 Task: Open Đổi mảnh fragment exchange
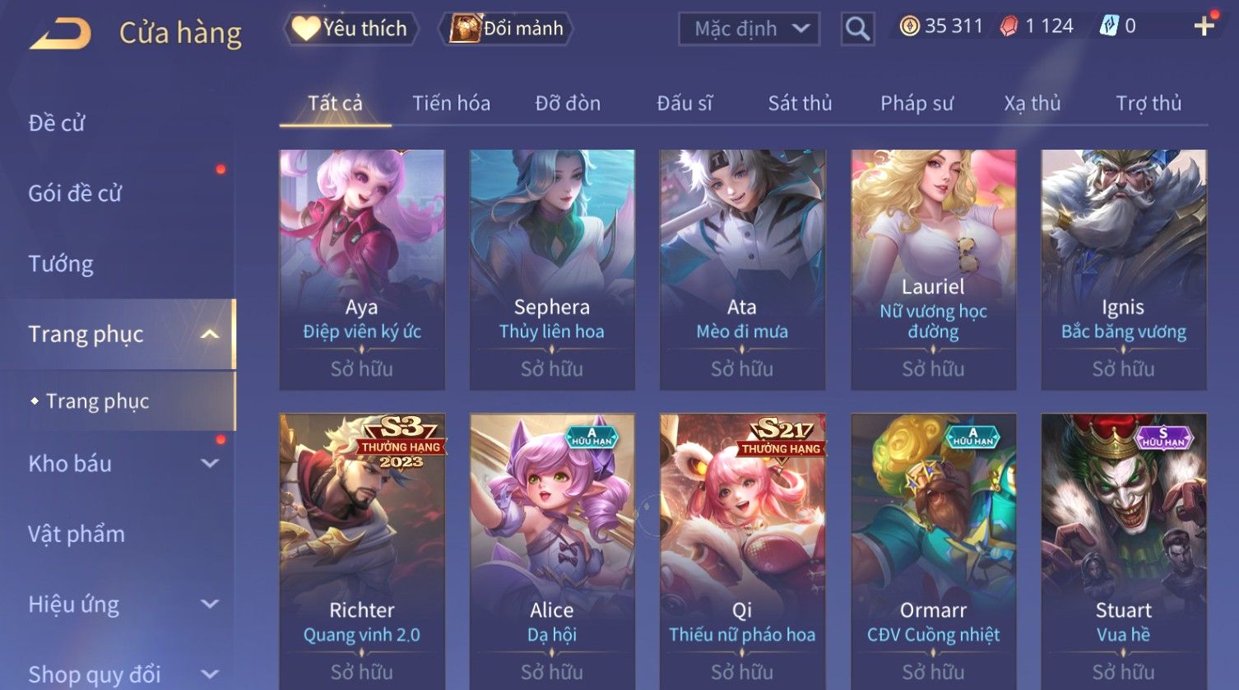507,29
